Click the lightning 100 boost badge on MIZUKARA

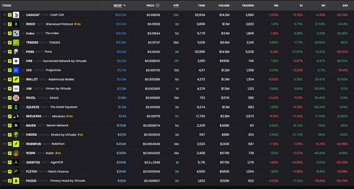point(69,116)
